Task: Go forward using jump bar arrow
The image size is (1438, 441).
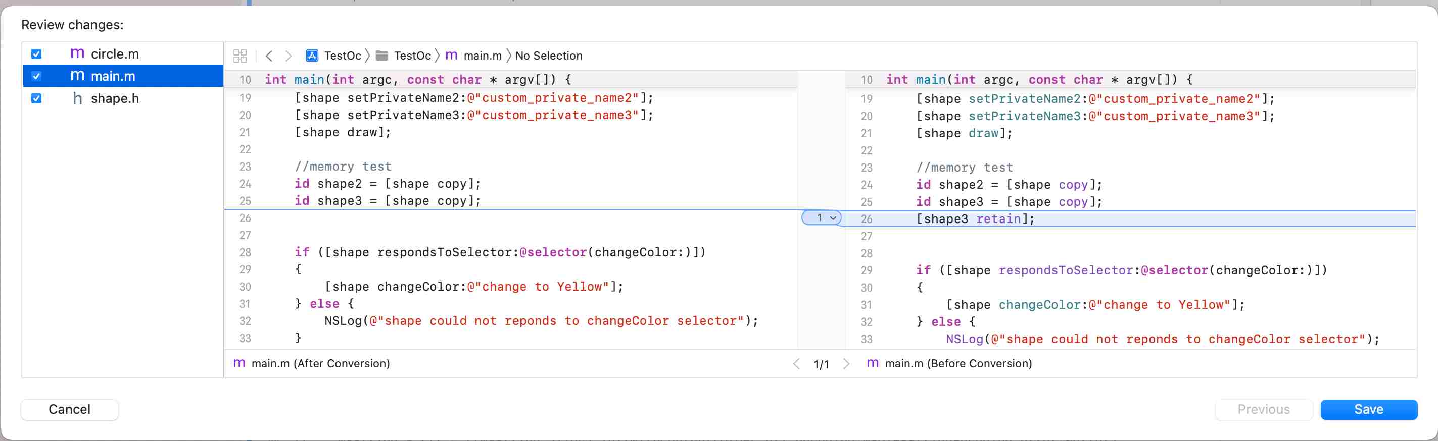Action: 288,56
